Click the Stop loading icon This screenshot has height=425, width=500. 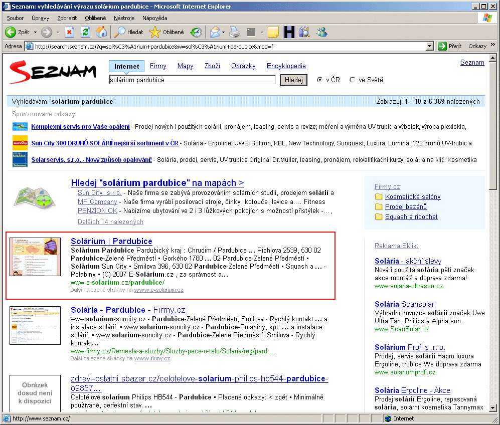pyautogui.click(x=70, y=32)
